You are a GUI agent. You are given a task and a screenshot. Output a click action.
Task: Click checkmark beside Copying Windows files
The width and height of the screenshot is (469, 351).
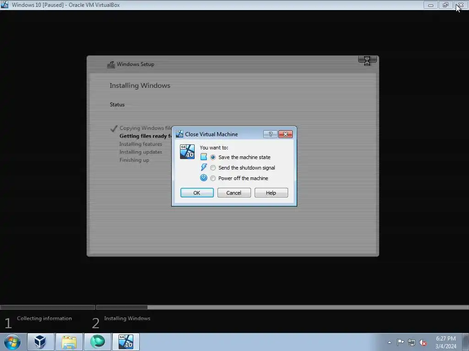click(x=114, y=128)
